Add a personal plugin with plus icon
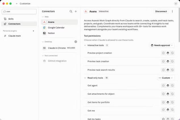180x120 pixels. [33, 31]
